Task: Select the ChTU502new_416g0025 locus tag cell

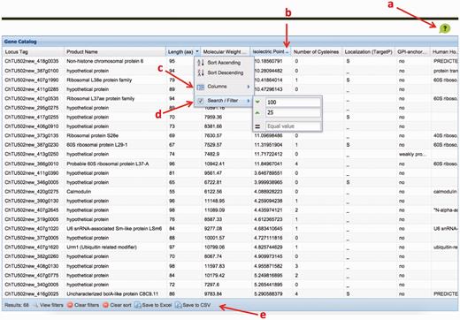Action: pos(32,293)
